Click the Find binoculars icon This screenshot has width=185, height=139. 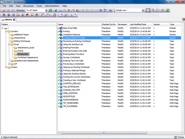[x=101, y=10]
